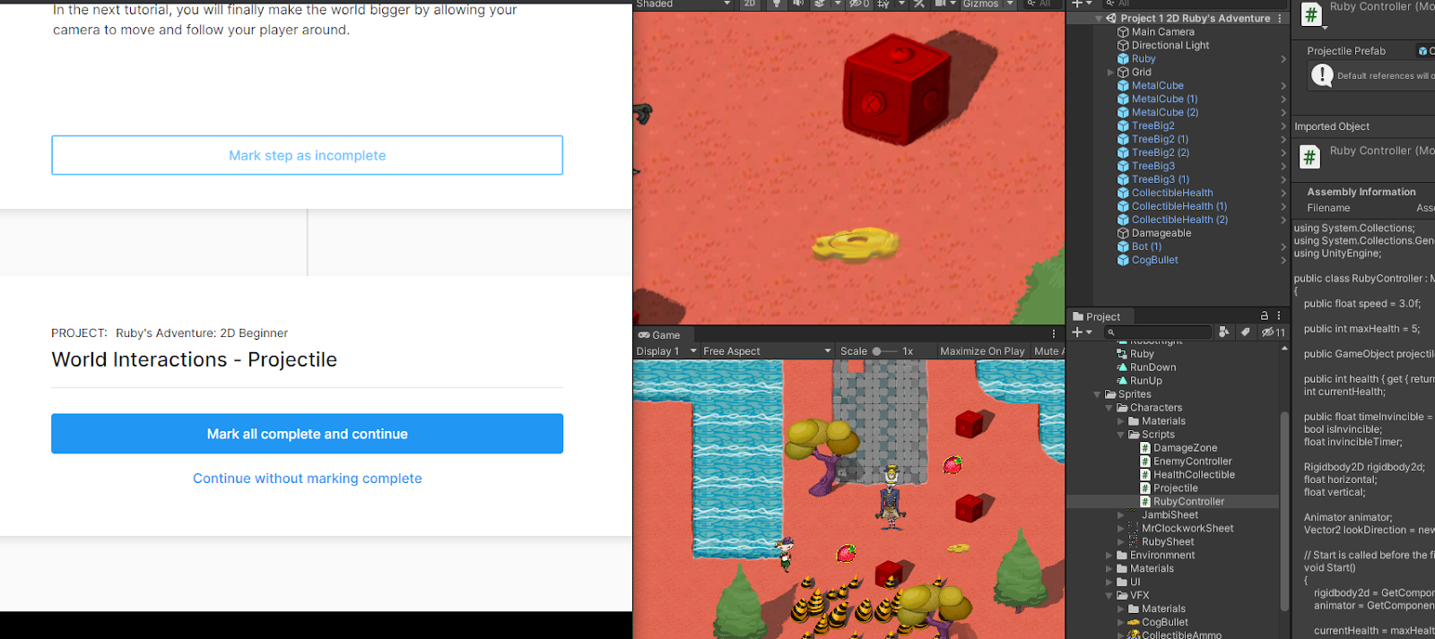Open the Display 1 dropdown
This screenshot has width=1435, height=639.
[666, 351]
